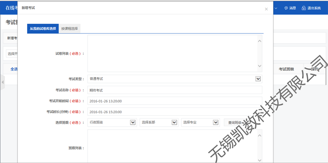Click inside the 试卷列表 list box
The image size is (328, 163).
pyautogui.click(x=172, y=54)
